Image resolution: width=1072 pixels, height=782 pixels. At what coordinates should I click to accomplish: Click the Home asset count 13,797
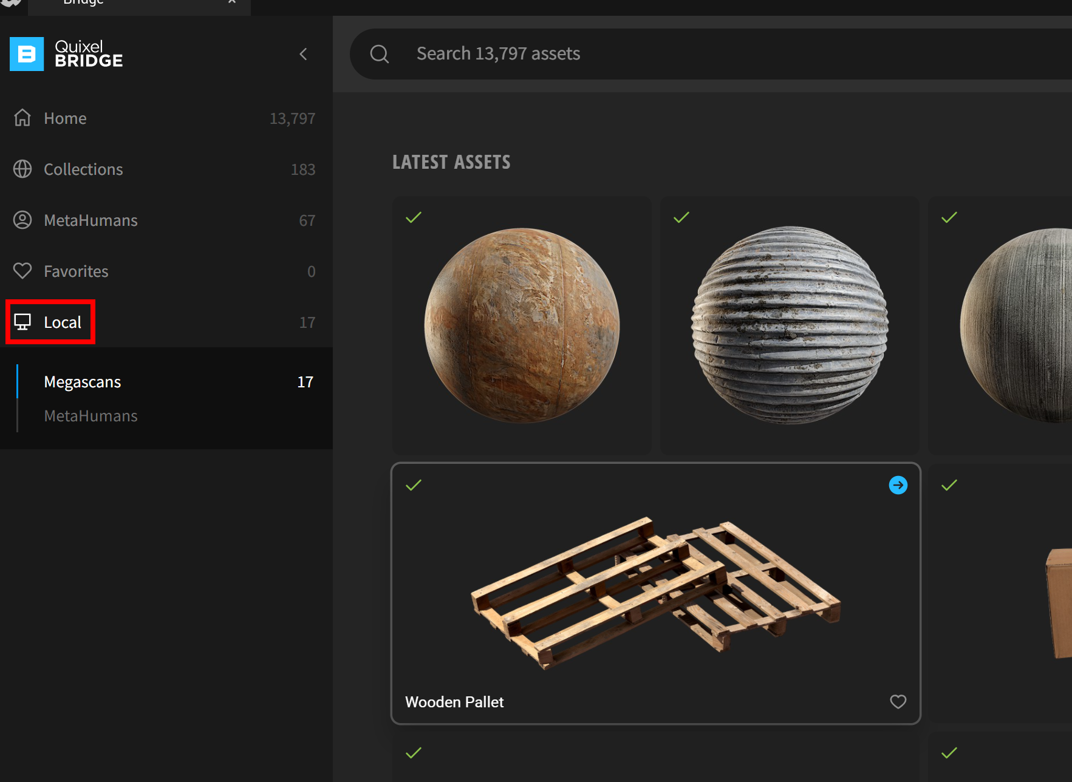tap(292, 118)
